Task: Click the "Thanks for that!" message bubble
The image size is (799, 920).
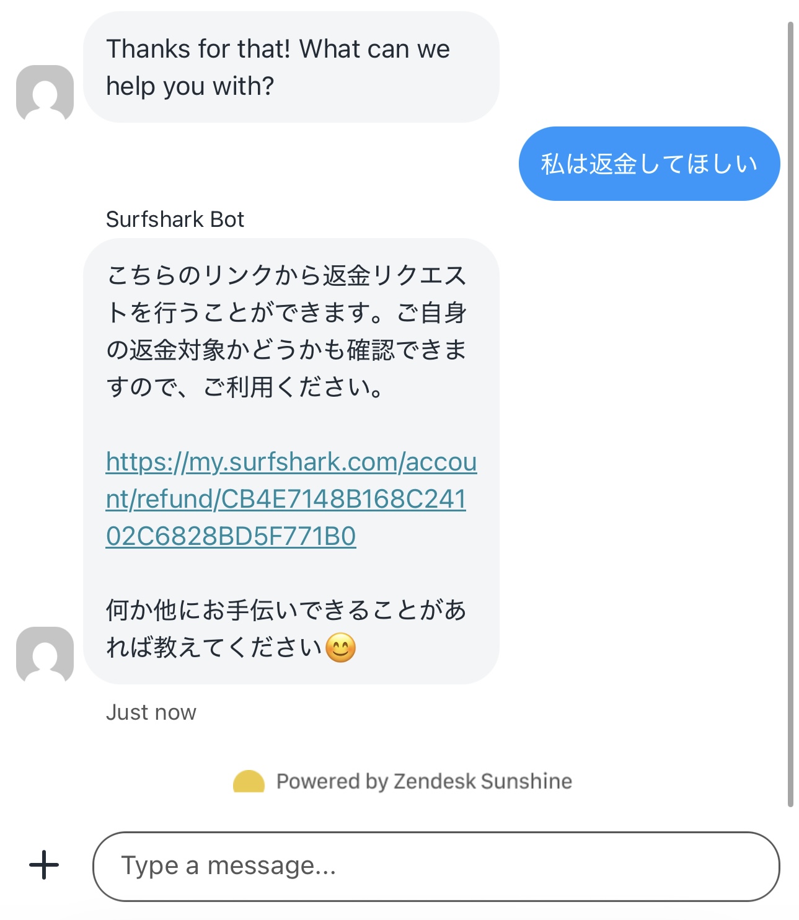Action: pos(291,67)
